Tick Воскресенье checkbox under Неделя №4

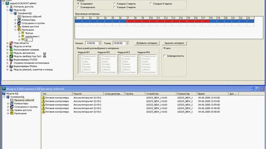coord(140,72)
